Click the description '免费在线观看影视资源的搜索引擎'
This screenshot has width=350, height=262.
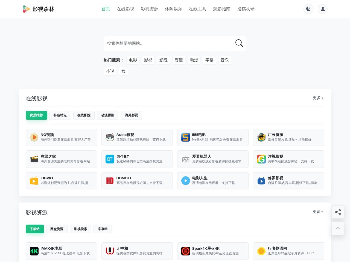217,161
